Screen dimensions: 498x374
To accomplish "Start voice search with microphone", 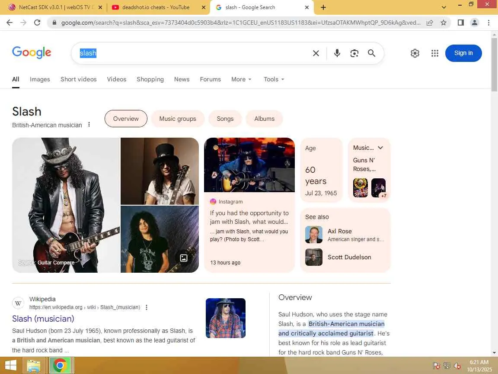I will click(x=337, y=53).
